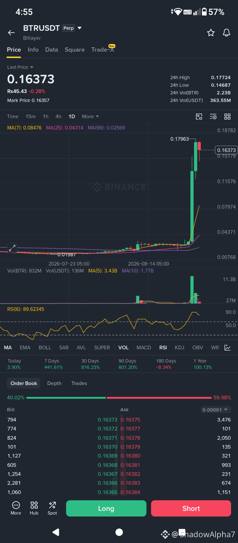The height and width of the screenshot is (543, 238).
Task: Select the Trades tab
Action: pos(79,383)
